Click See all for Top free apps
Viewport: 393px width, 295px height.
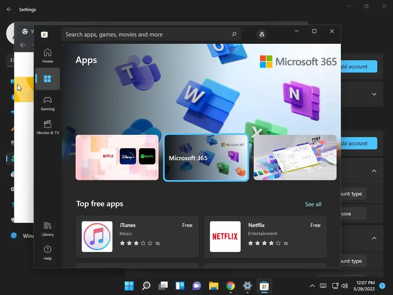(x=313, y=204)
